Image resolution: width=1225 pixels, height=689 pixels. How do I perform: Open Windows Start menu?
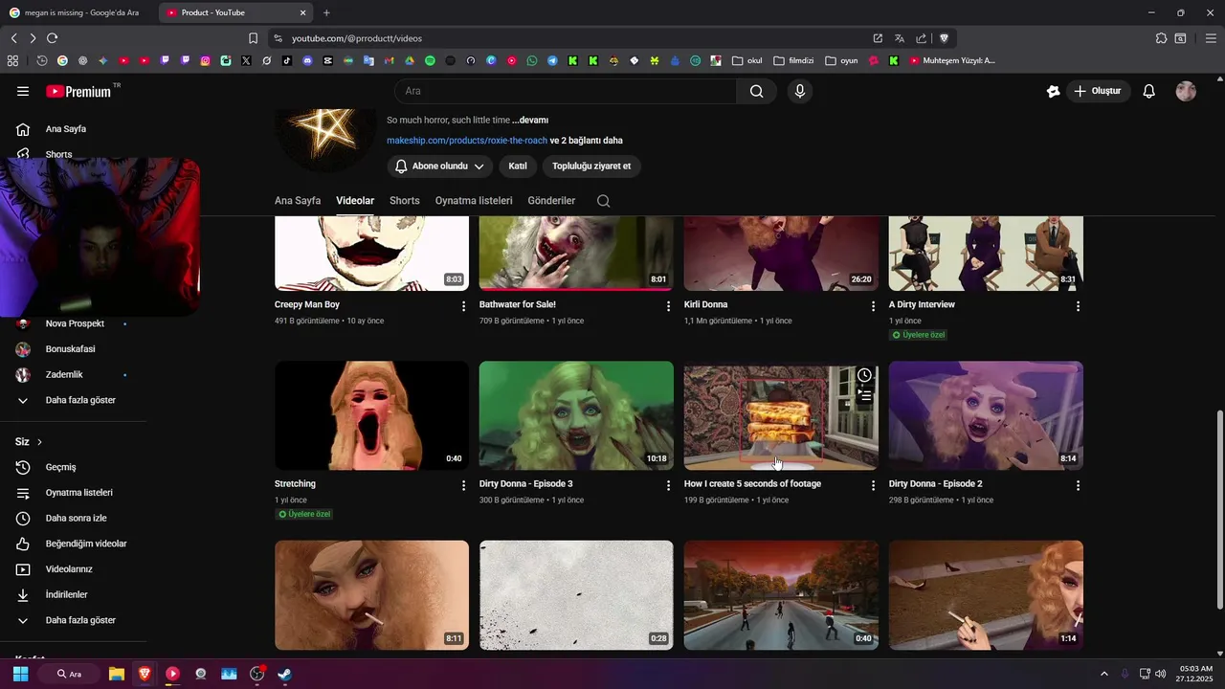20,674
